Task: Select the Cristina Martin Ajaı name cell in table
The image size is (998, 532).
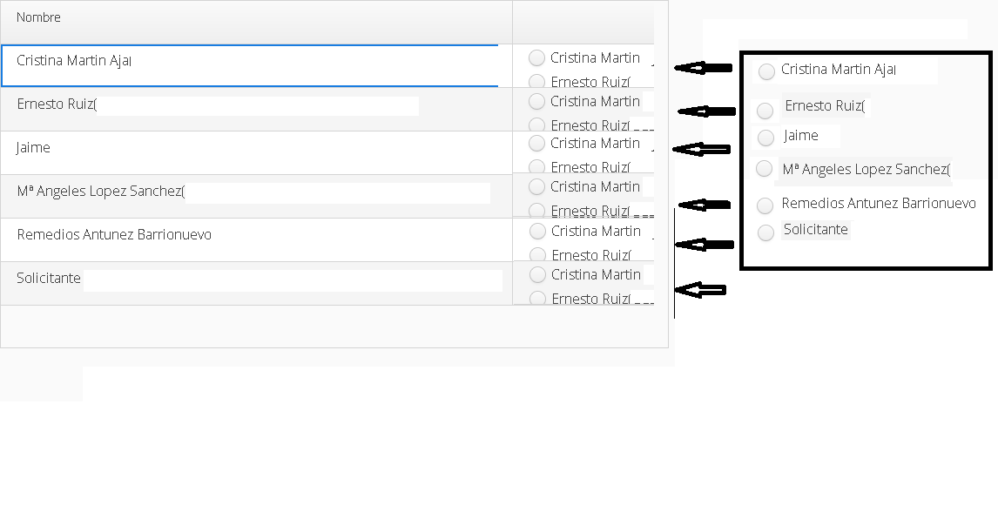Action: (74, 61)
